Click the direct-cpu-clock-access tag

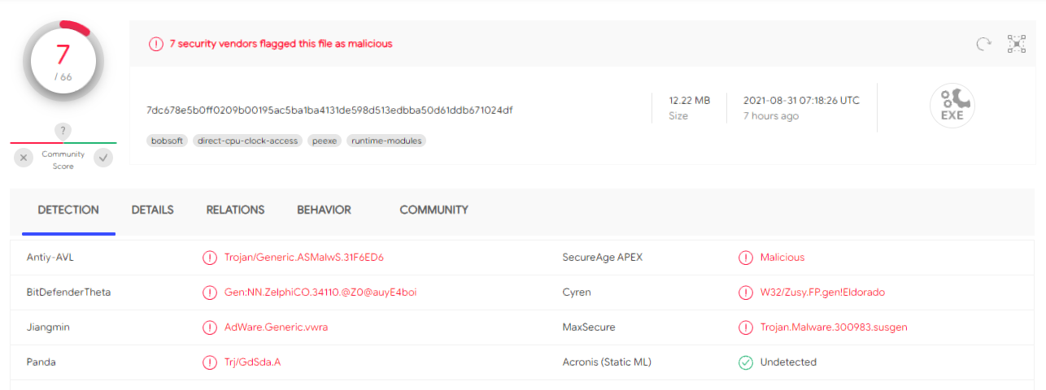coord(248,141)
